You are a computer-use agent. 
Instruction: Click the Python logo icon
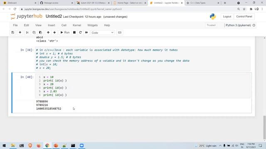(x=213, y=17)
